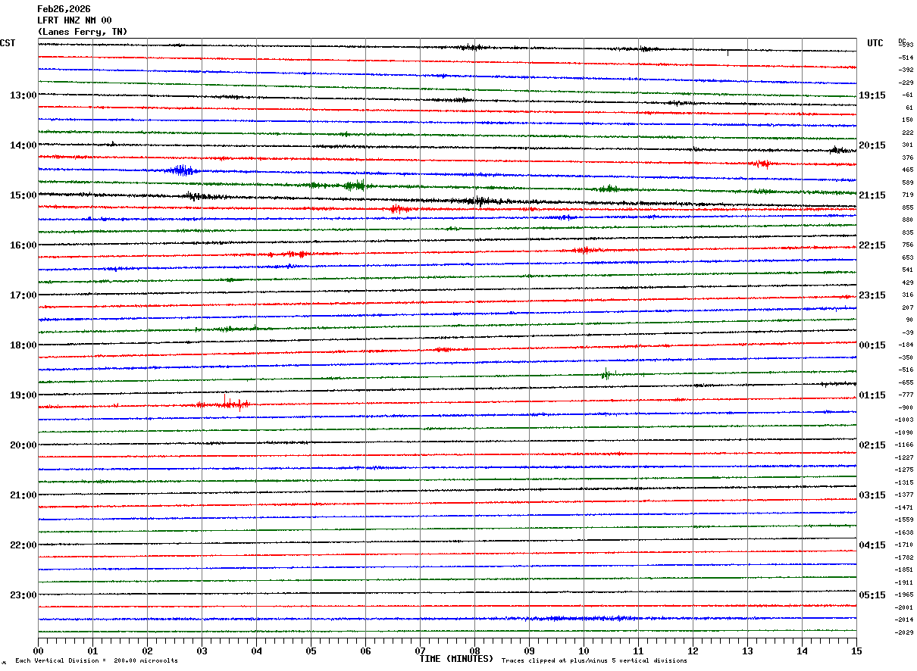917x671 pixels.
Task: Click the LFRT HNZ NM 00 station label
Action: [74, 20]
